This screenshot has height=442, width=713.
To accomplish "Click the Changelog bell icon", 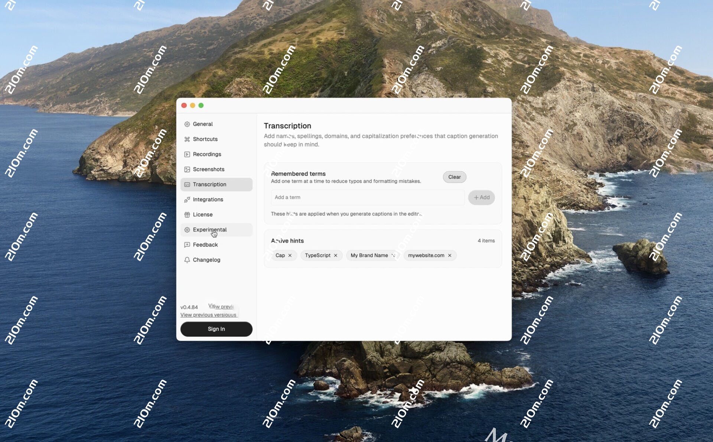I will click(x=187, y=260).
